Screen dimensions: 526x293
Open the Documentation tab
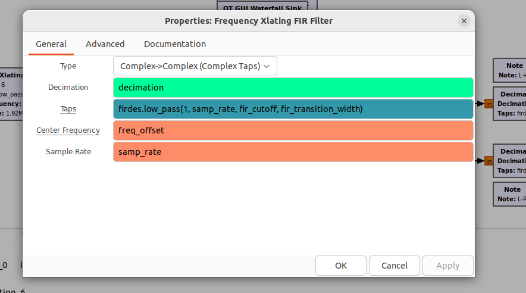pyautogui.click(x=175, y=44)
